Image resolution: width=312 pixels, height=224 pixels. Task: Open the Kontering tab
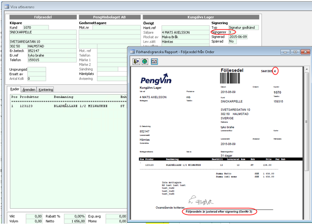tap(46, 90)
